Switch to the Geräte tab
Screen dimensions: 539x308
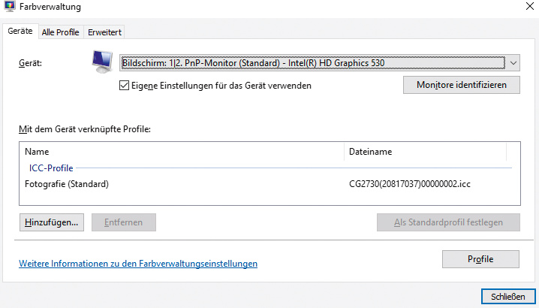tap(20, 32)
